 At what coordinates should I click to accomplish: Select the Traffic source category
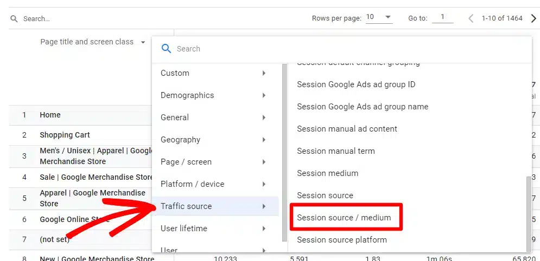[215, 206]
